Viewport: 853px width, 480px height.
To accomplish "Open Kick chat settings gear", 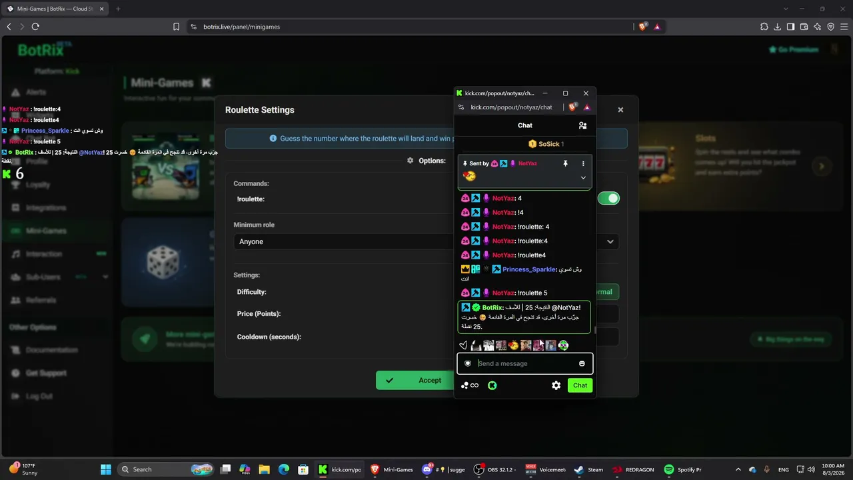I will pos(556,385).
